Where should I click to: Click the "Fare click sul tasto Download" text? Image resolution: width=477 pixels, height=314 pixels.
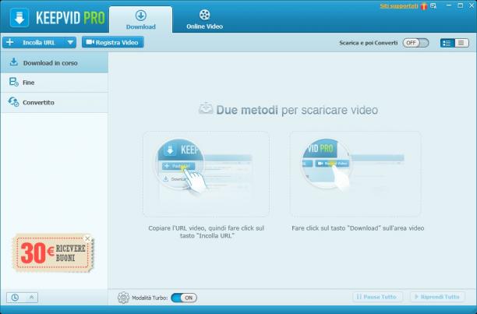(358, 228)
